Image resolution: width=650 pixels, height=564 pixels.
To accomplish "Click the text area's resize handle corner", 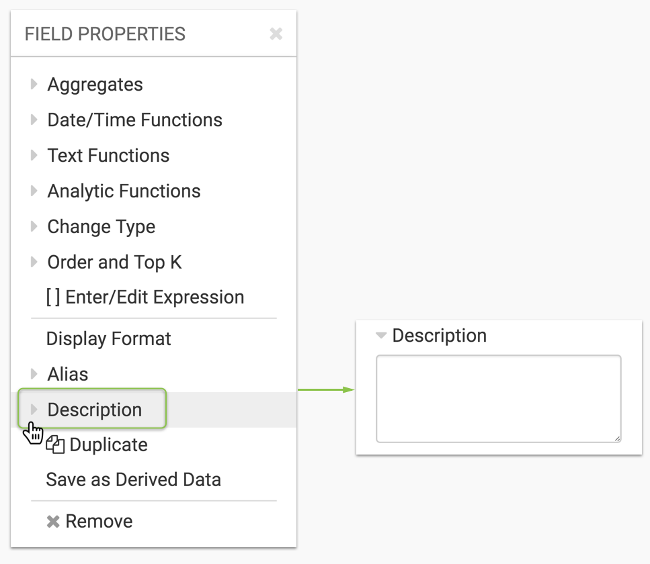I will [x=616, y=438].
